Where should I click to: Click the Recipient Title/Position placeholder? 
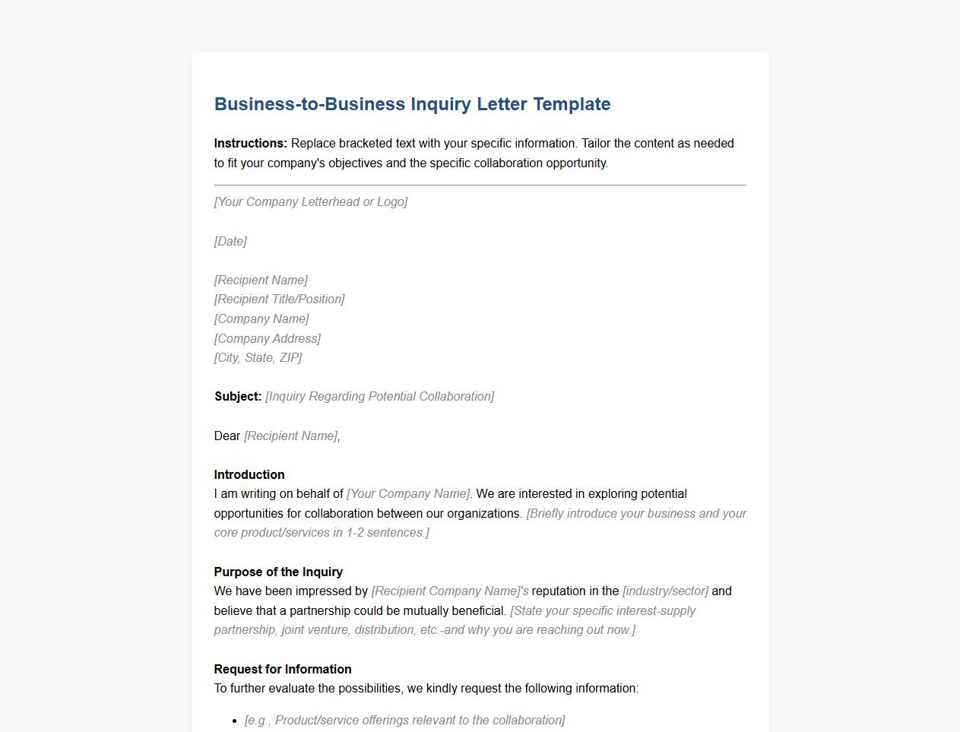(279, 299)
